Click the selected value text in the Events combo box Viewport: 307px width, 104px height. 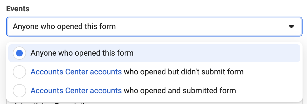pos(64,27)
